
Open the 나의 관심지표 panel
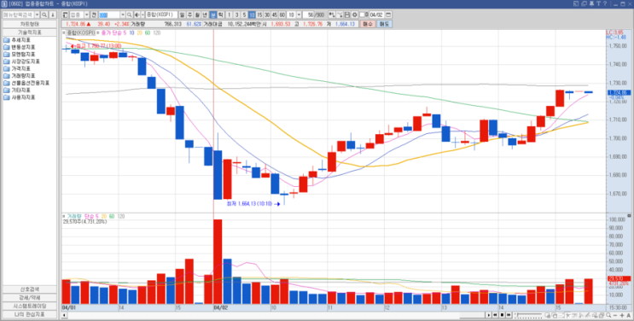(x=30, y=314)
